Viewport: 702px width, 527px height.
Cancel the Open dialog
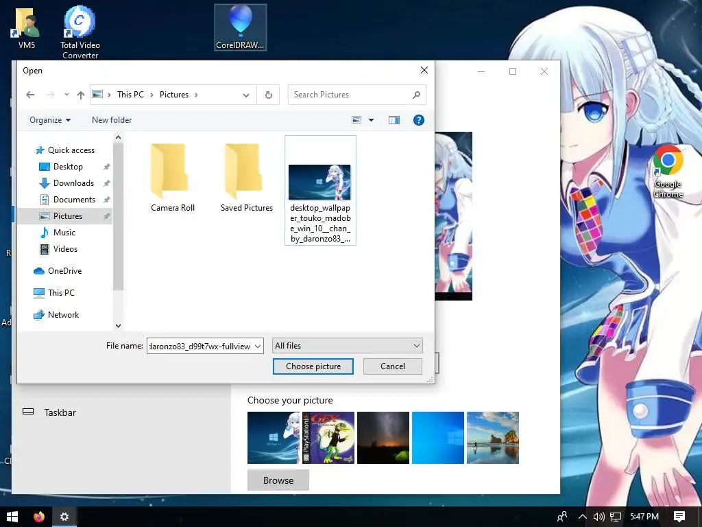click(x=393, y=366)
